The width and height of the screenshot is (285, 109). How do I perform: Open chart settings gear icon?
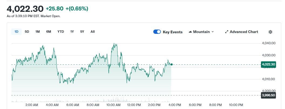pos(270,32)
